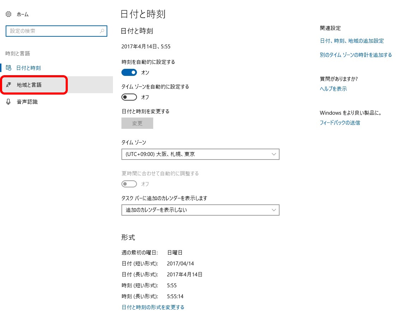Select 音声認識 in the sidebar
Screen dimensions: 413x330
tap(27, 102)
